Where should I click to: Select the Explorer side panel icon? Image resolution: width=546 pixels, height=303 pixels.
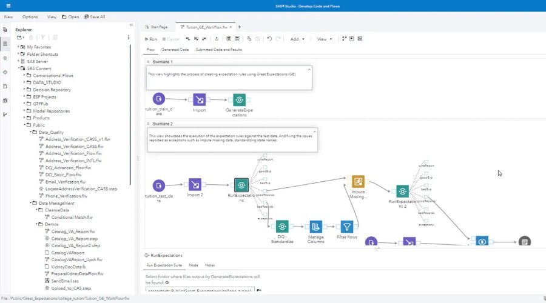(x=5, y=44)
